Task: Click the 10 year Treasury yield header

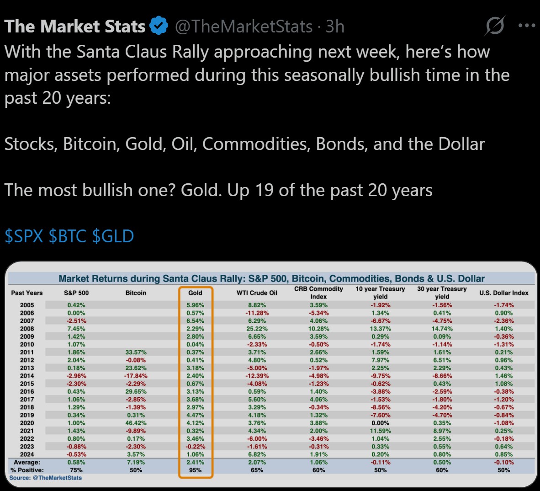Action: (380, 293)
